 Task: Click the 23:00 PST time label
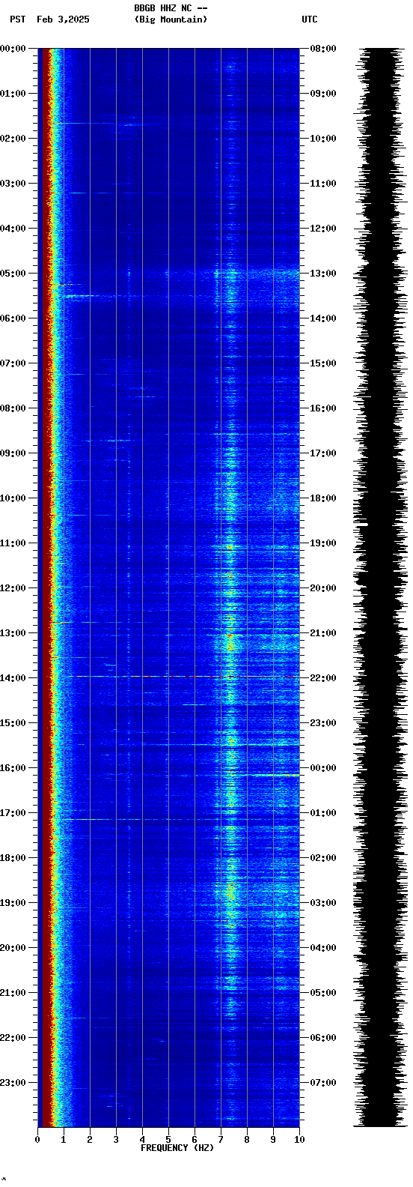click(x=13, y=1083)
